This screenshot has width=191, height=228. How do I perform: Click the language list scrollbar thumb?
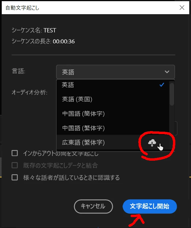(x=172, y=94)
